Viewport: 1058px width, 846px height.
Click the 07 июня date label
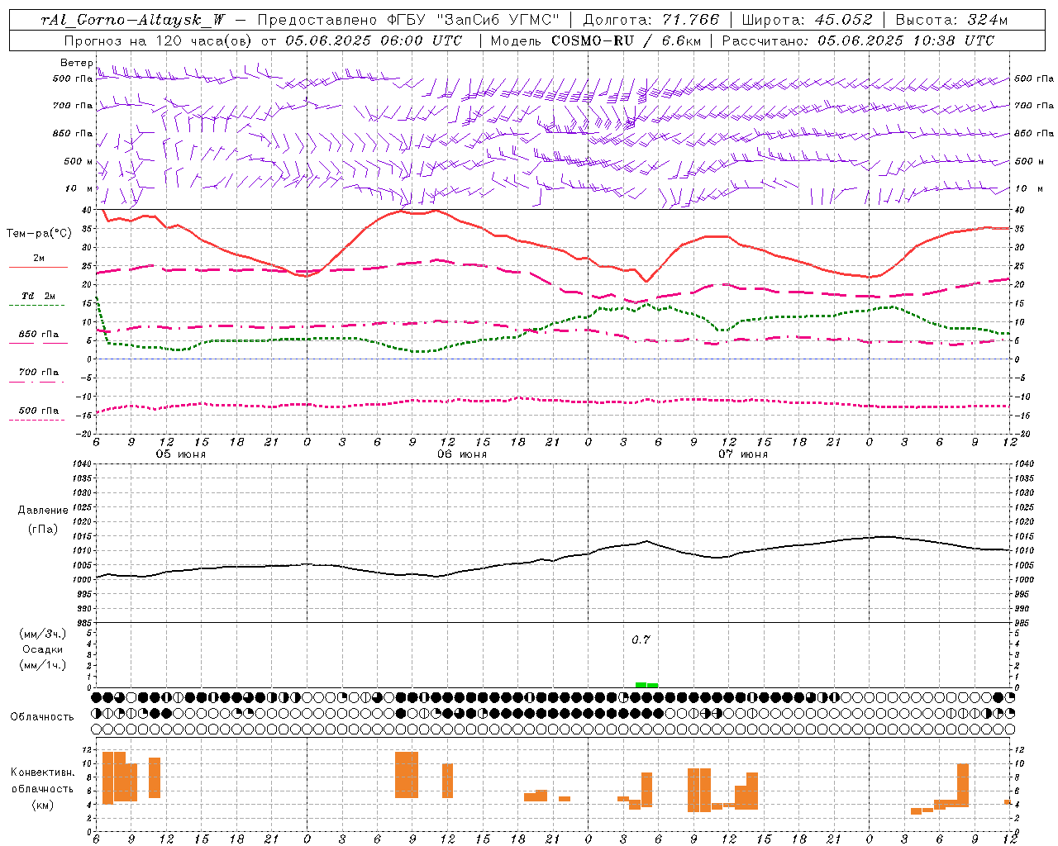tap(743, 454)
